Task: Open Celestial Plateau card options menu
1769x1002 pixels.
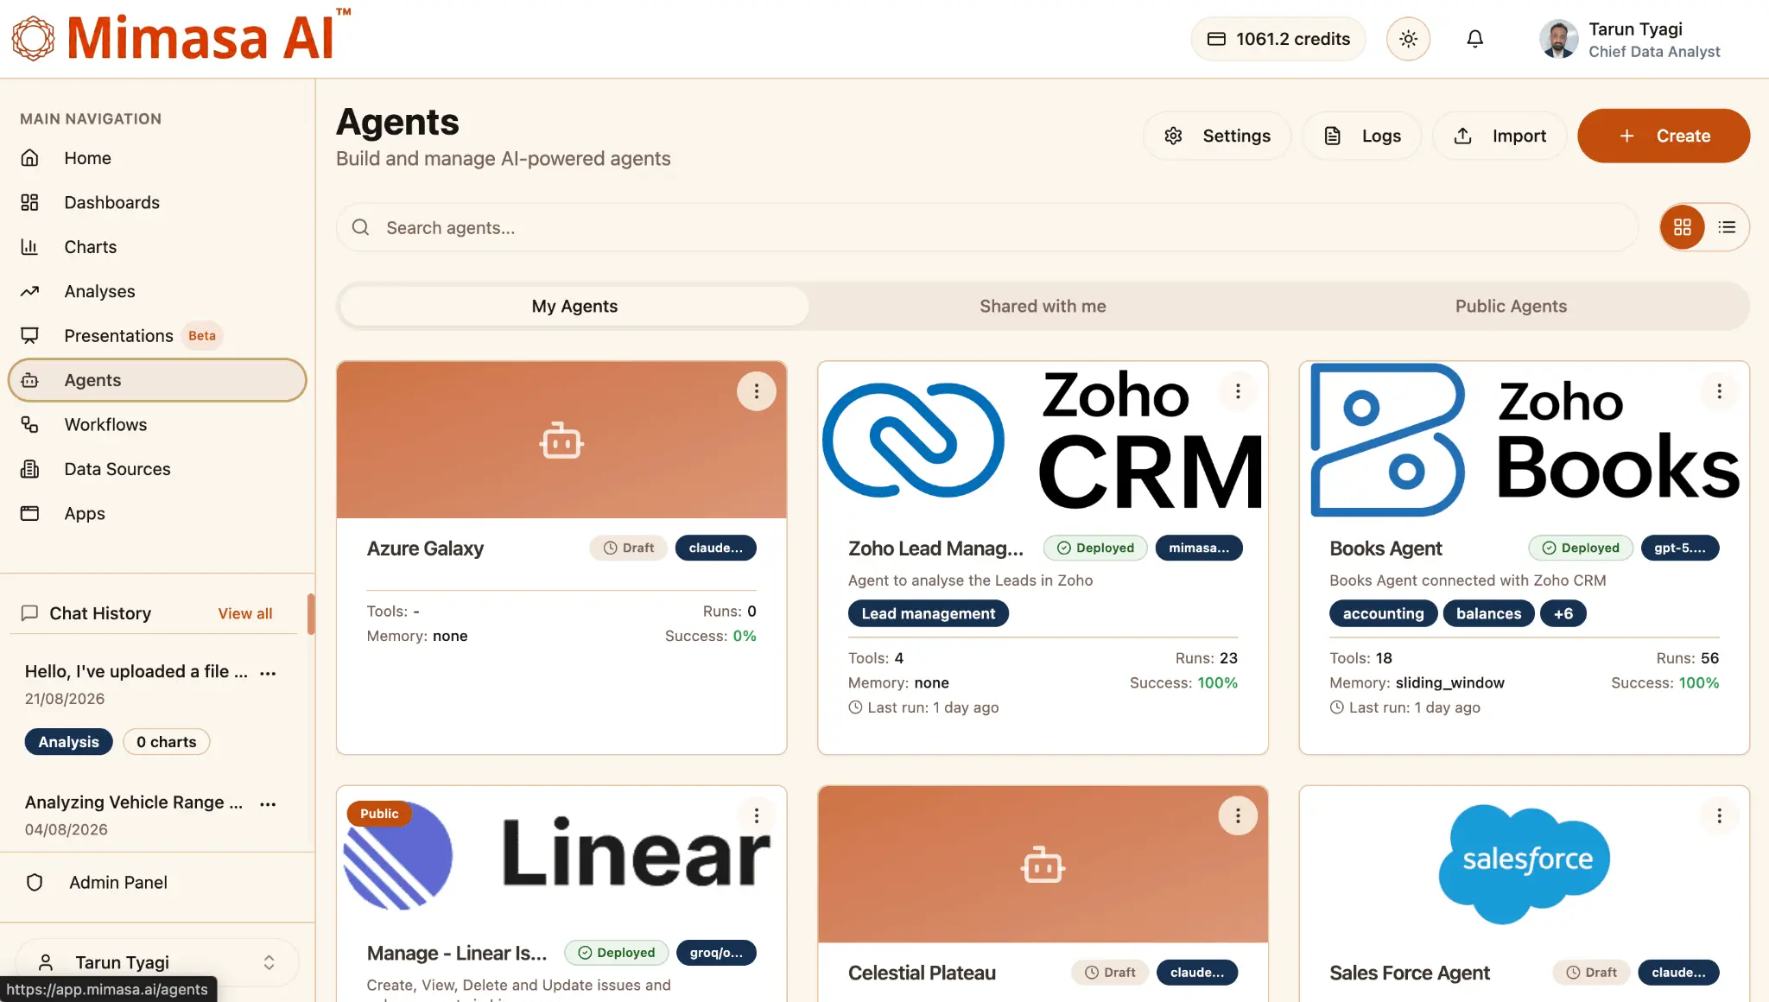Action: (1238, 815)
